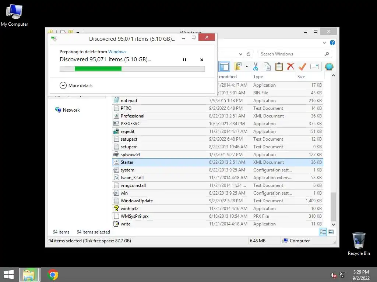
Task: Open the folder options dropdown arrow
Action: [247, 66]
